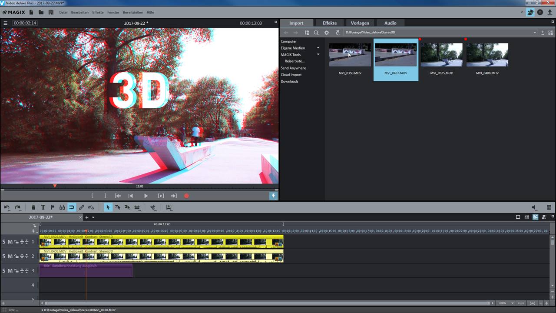Viewport: 556px width, 313px height.
Task: Select the single object mouse mode arrow
Action: coord(108,207)
